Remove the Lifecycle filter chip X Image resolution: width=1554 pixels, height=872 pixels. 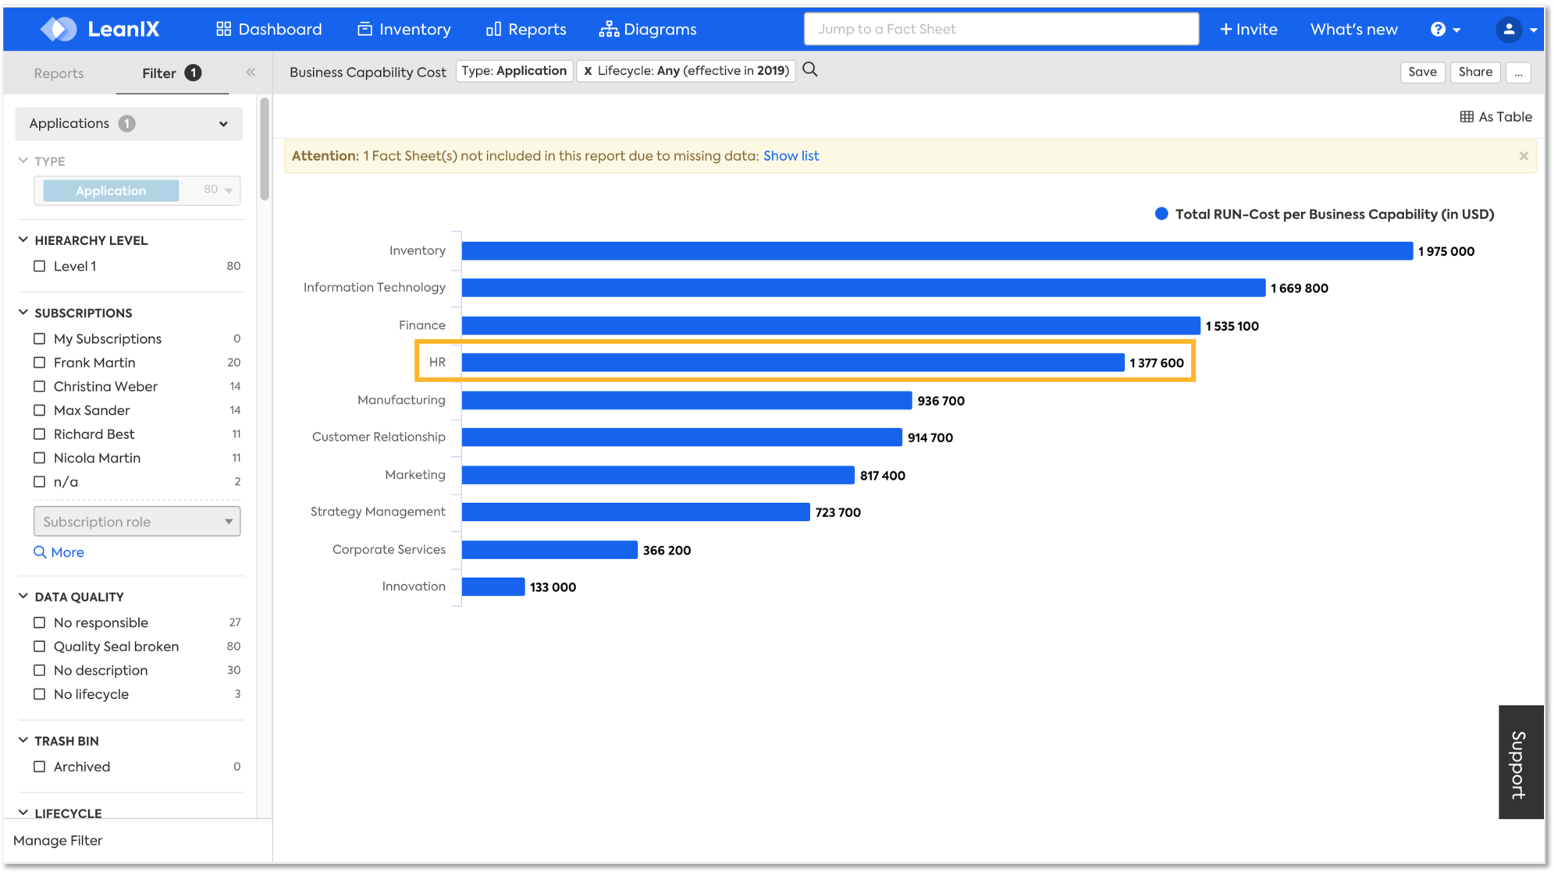(x=588, y=71)
